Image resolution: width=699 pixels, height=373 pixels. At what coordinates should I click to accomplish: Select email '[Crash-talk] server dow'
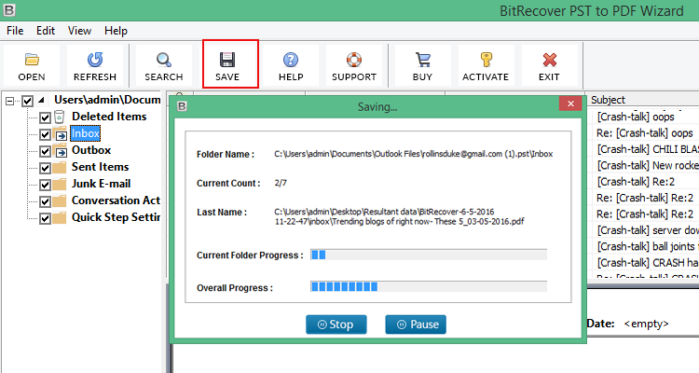(646, 230)
